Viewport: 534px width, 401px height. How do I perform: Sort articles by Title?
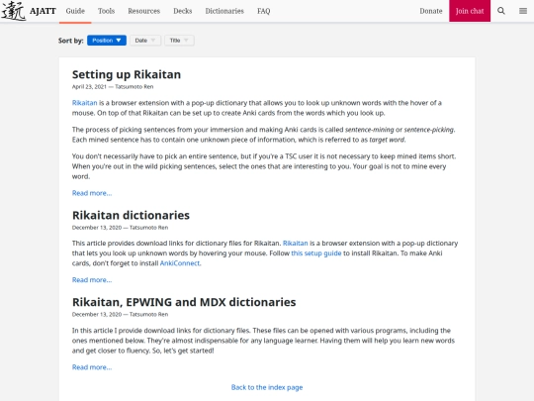coord(179,41)
